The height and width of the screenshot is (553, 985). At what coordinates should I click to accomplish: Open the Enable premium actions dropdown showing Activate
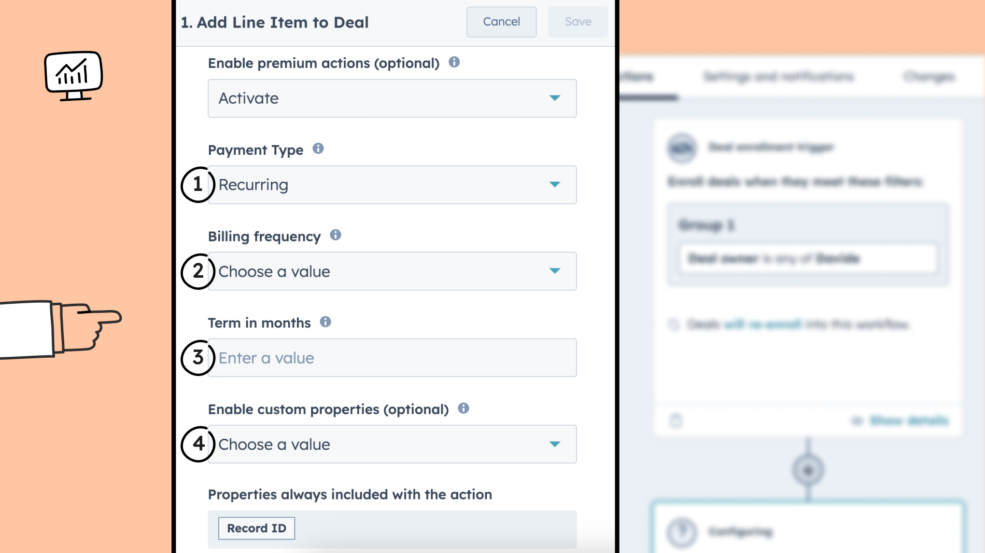(392, 98)
